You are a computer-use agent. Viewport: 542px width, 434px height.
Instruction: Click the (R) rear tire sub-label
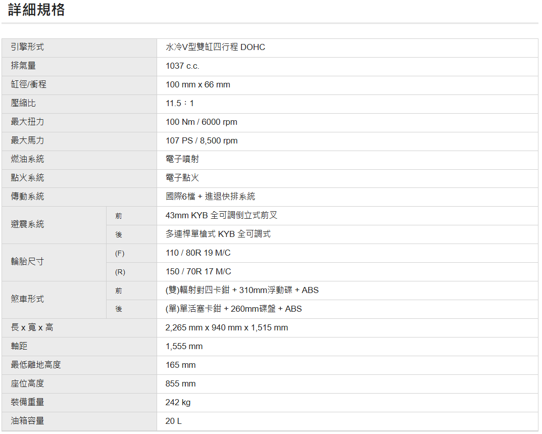click(x=120, y=272)
